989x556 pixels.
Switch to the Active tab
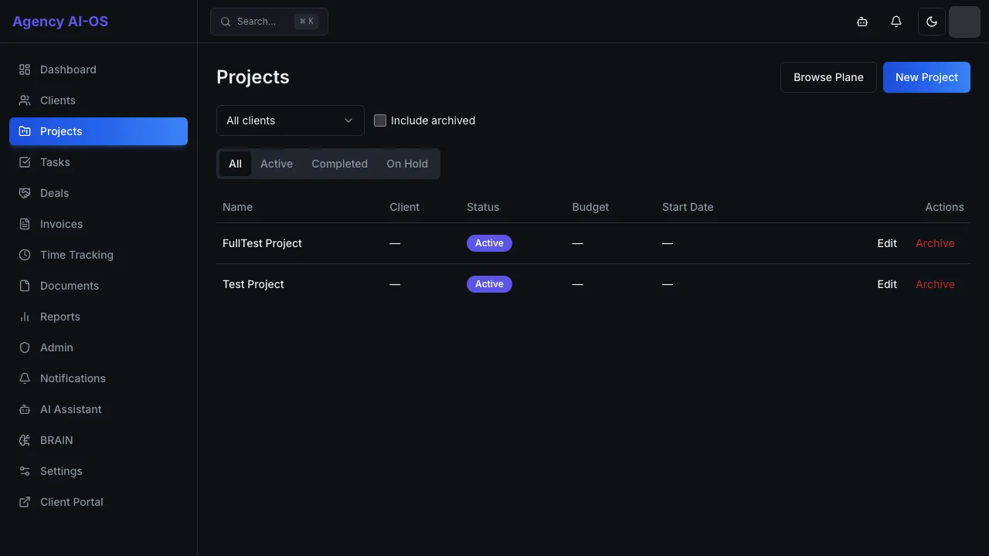(x=277, y=164)
